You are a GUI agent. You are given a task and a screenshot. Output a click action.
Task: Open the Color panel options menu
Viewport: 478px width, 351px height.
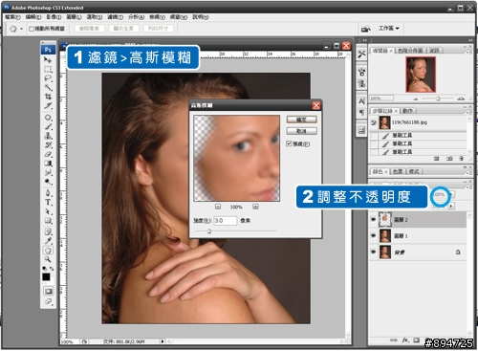[x=468, y=172]
